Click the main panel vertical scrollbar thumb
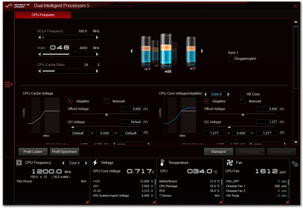303x208 pixels. 296,57
